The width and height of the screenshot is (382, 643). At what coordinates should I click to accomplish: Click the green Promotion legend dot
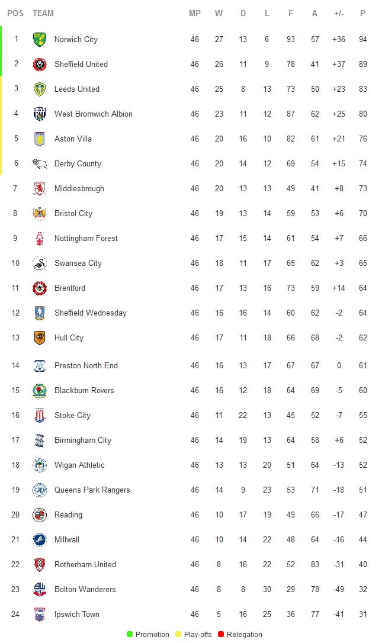point(130,634)
